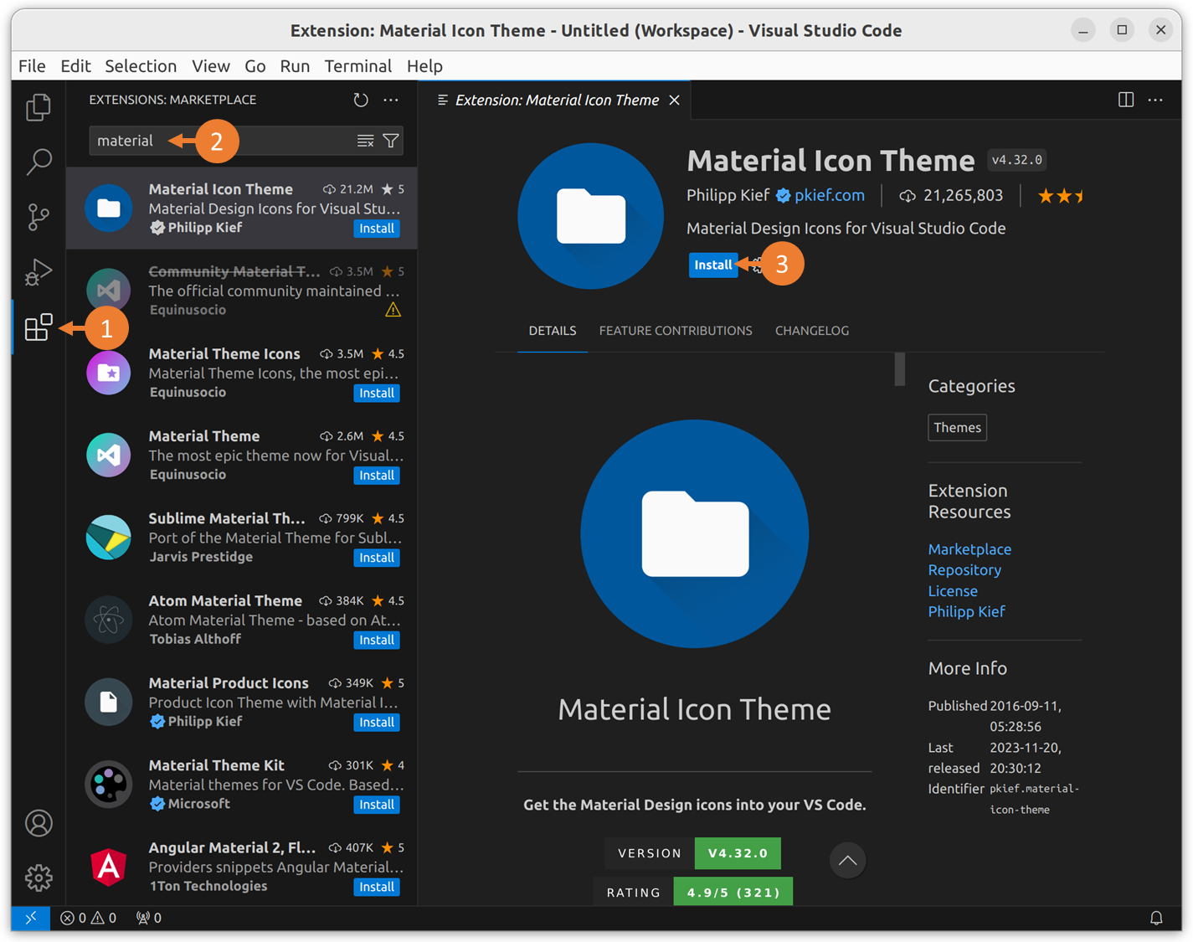Image resolution: width=1193 pixels, height=942 pixels.
Task: Install Atom Material Theme
Action: [x=377, y=640]
